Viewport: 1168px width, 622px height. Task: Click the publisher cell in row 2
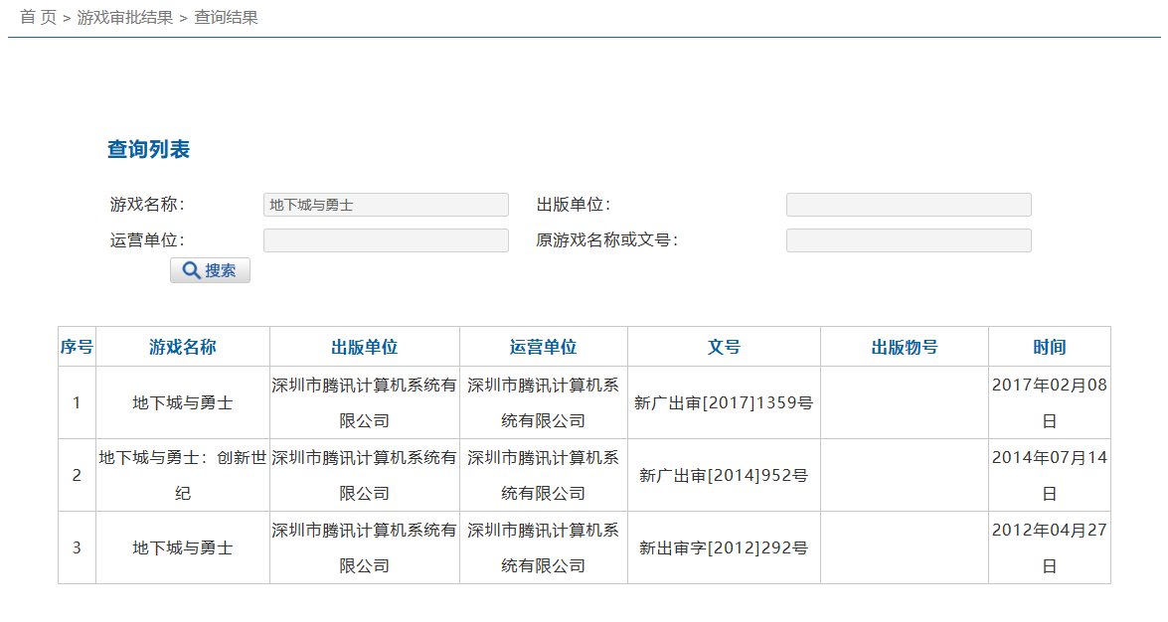[x=364, y=475]
